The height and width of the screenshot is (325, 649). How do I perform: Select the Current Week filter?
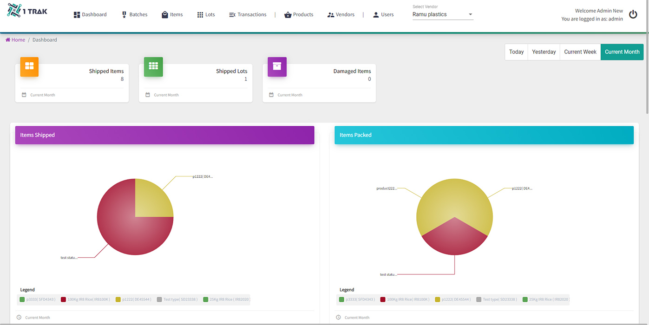(x=580, y=52)
